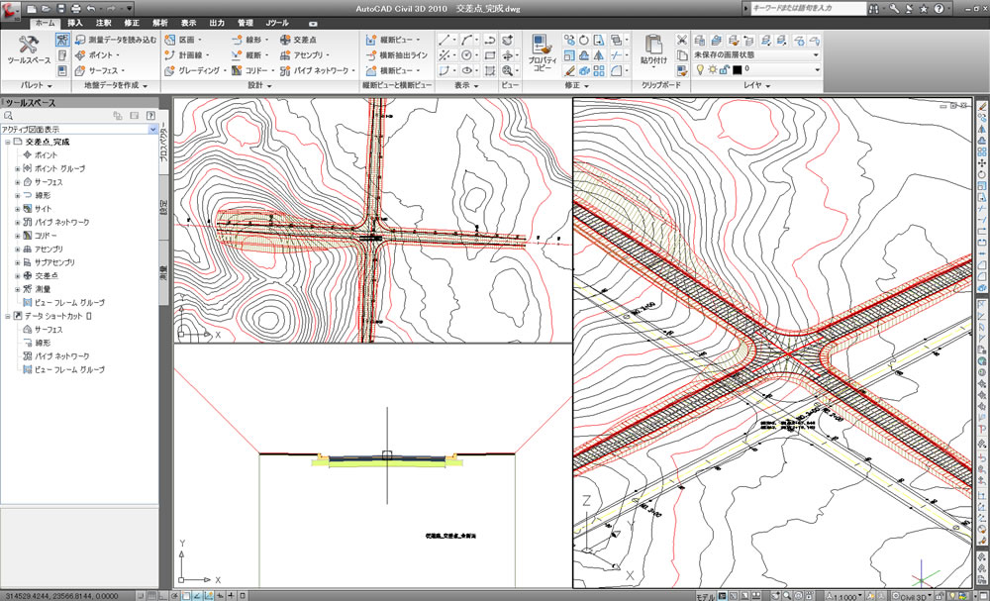Toggle the layer freeze sun icon
Image resolution: width=990 pixels, height=601 pixels.
pyautogui.click(x=712, y=69)
